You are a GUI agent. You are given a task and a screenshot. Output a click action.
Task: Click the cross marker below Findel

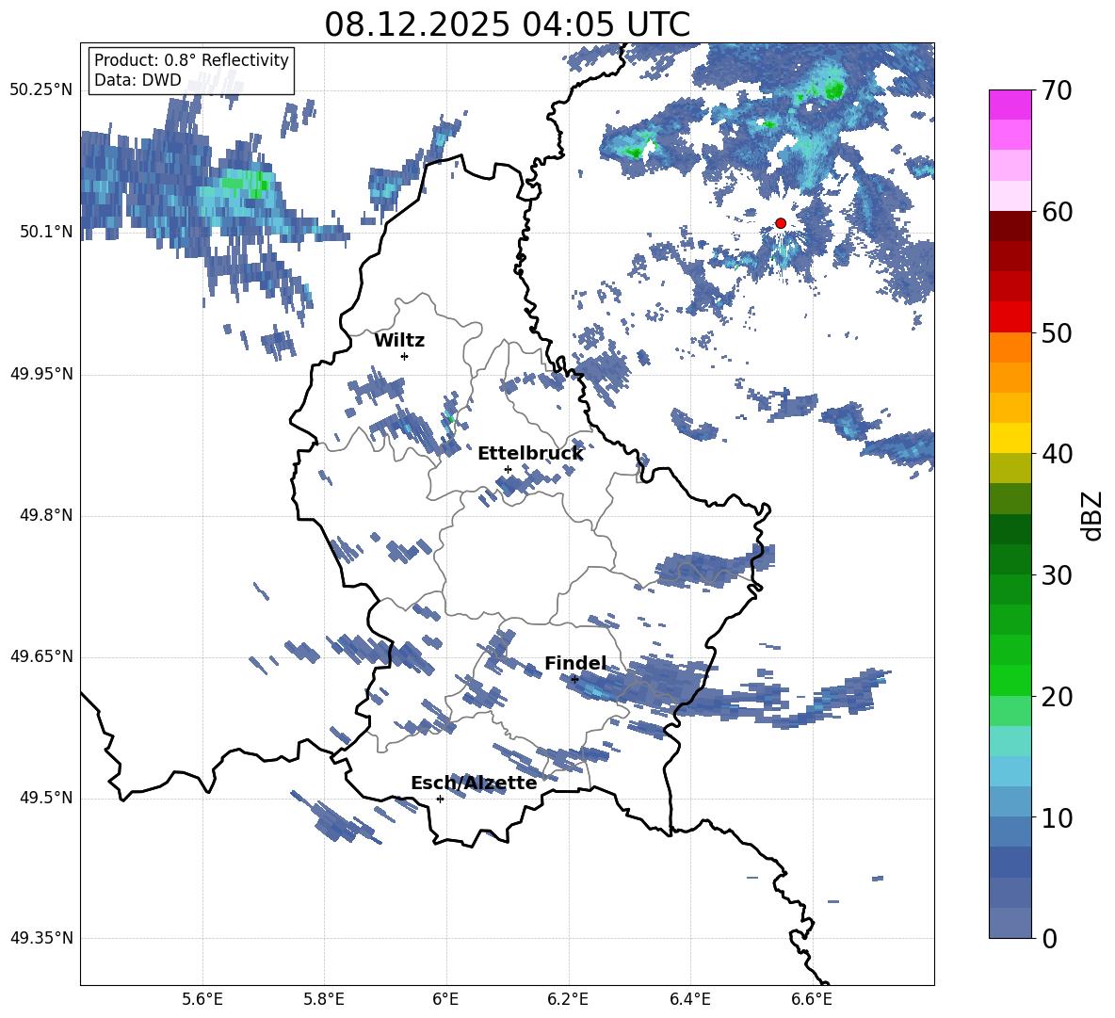574,680
